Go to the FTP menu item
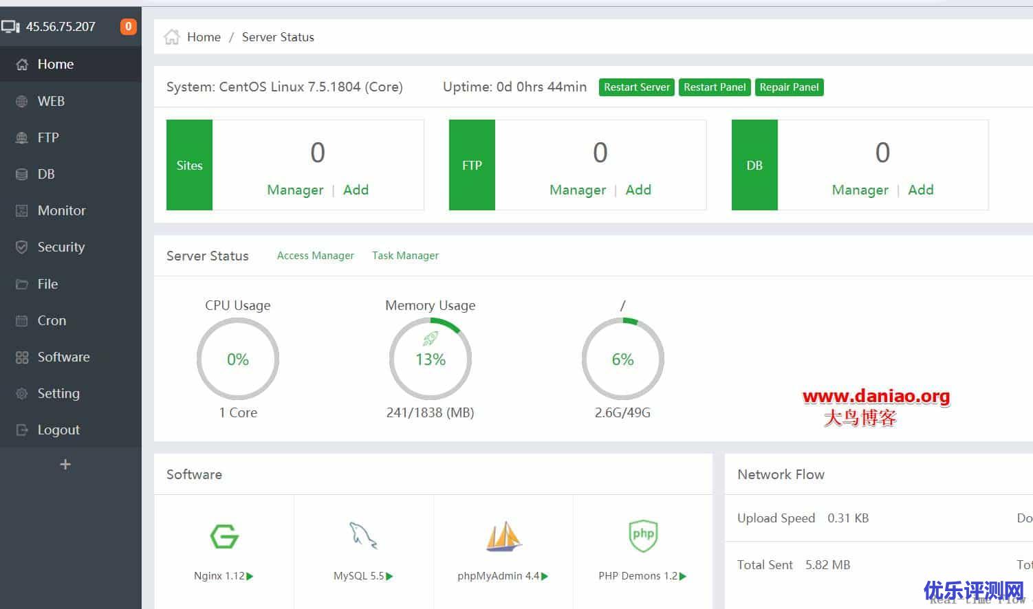The height and width of the screenshot is (609, 1033). click(71, 137)
